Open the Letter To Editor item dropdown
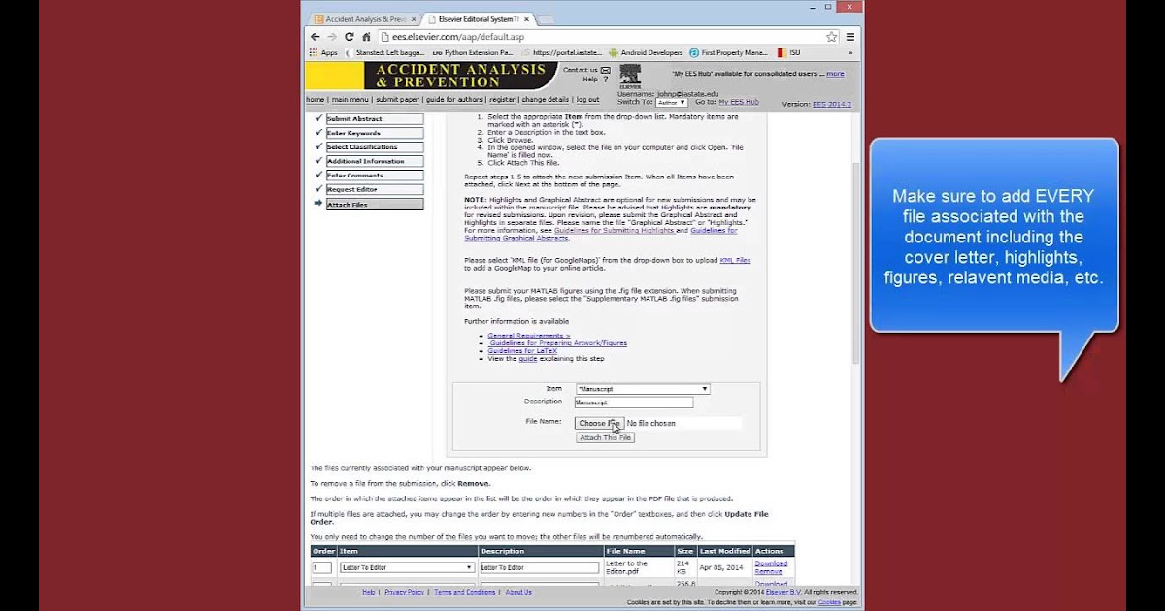The height and width of the screenshot is (611, 1165). tap(407, 567)
